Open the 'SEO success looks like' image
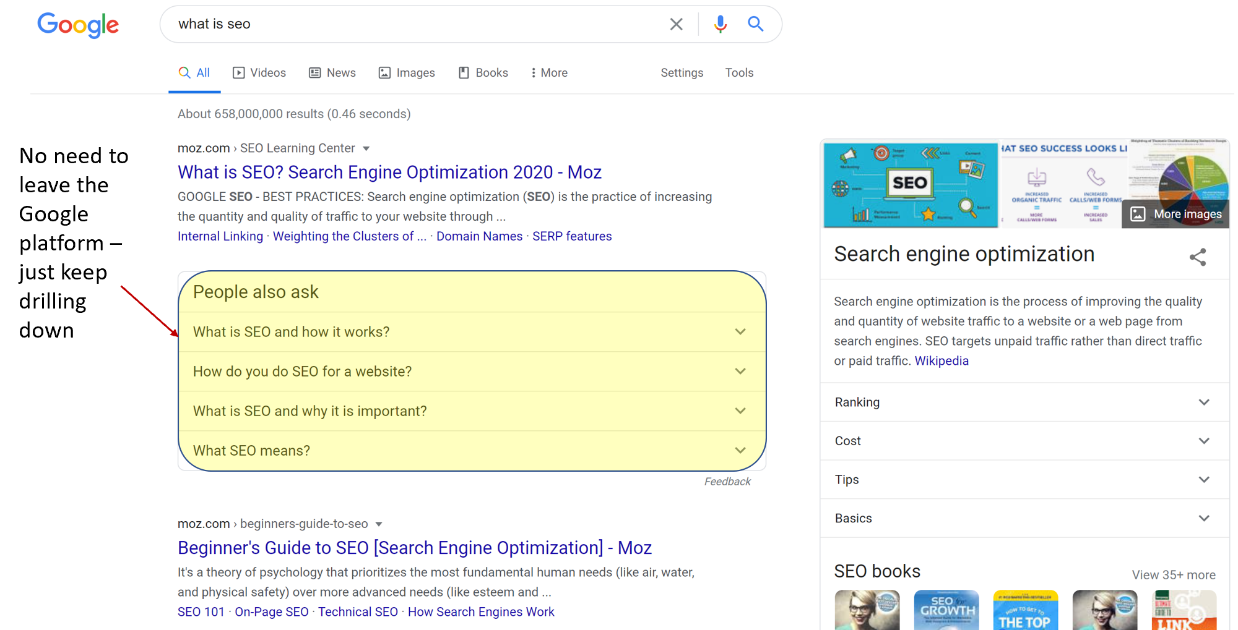The width and height of the screenshot is (1238, 630). point(1063,185)
